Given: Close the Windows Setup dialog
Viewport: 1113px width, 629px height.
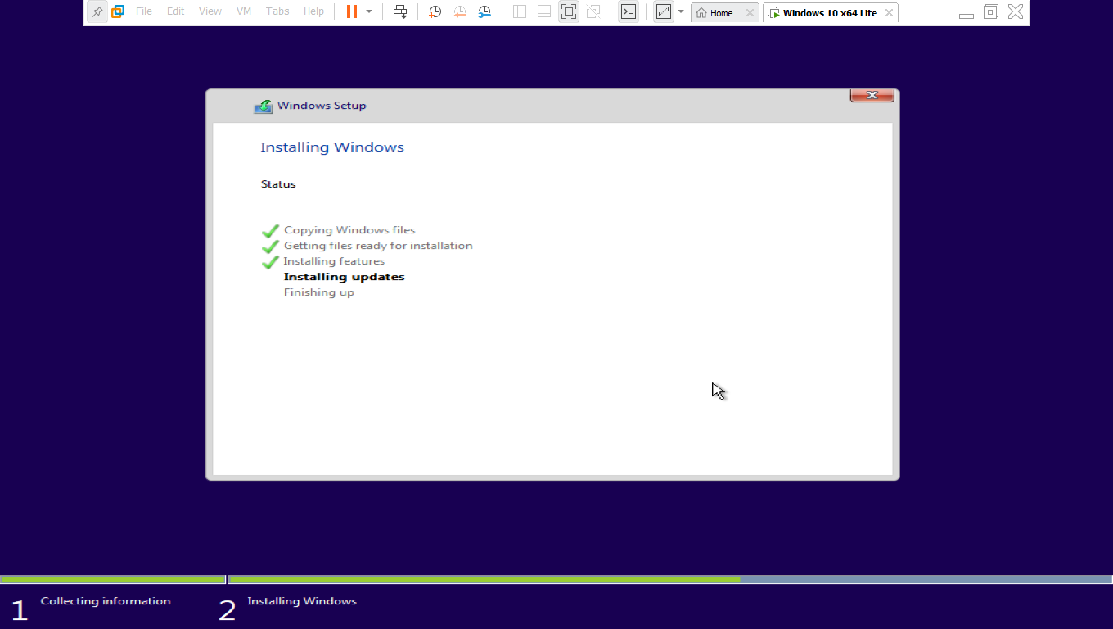Looking at the screenshot, I should click(x=872, y=95).
